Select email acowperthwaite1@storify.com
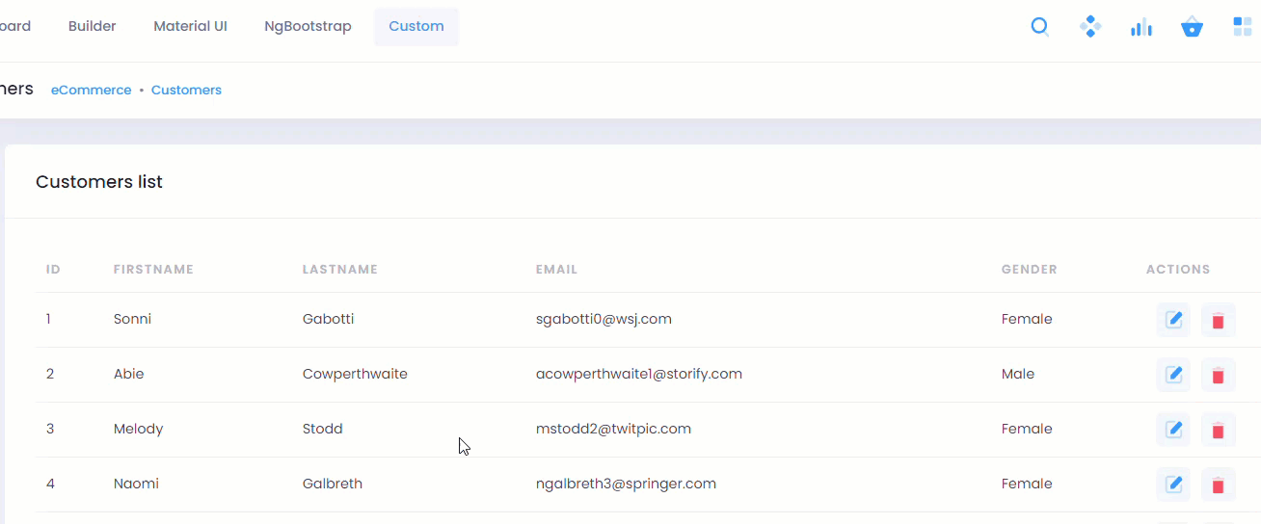The width and height of the screenshot is (1261, 524). pyautogui.click(x=639, y=374)
